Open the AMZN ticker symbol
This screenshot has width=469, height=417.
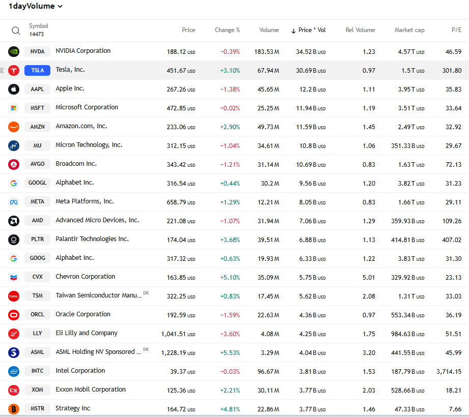coord(38,127)
